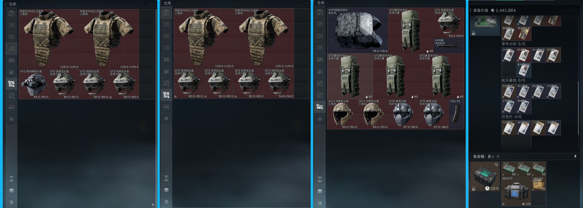The height and width of the screenshot is (208, 583).
Task: Select the 7.62x51 ammo box in safe box
Action: (538, 184)
